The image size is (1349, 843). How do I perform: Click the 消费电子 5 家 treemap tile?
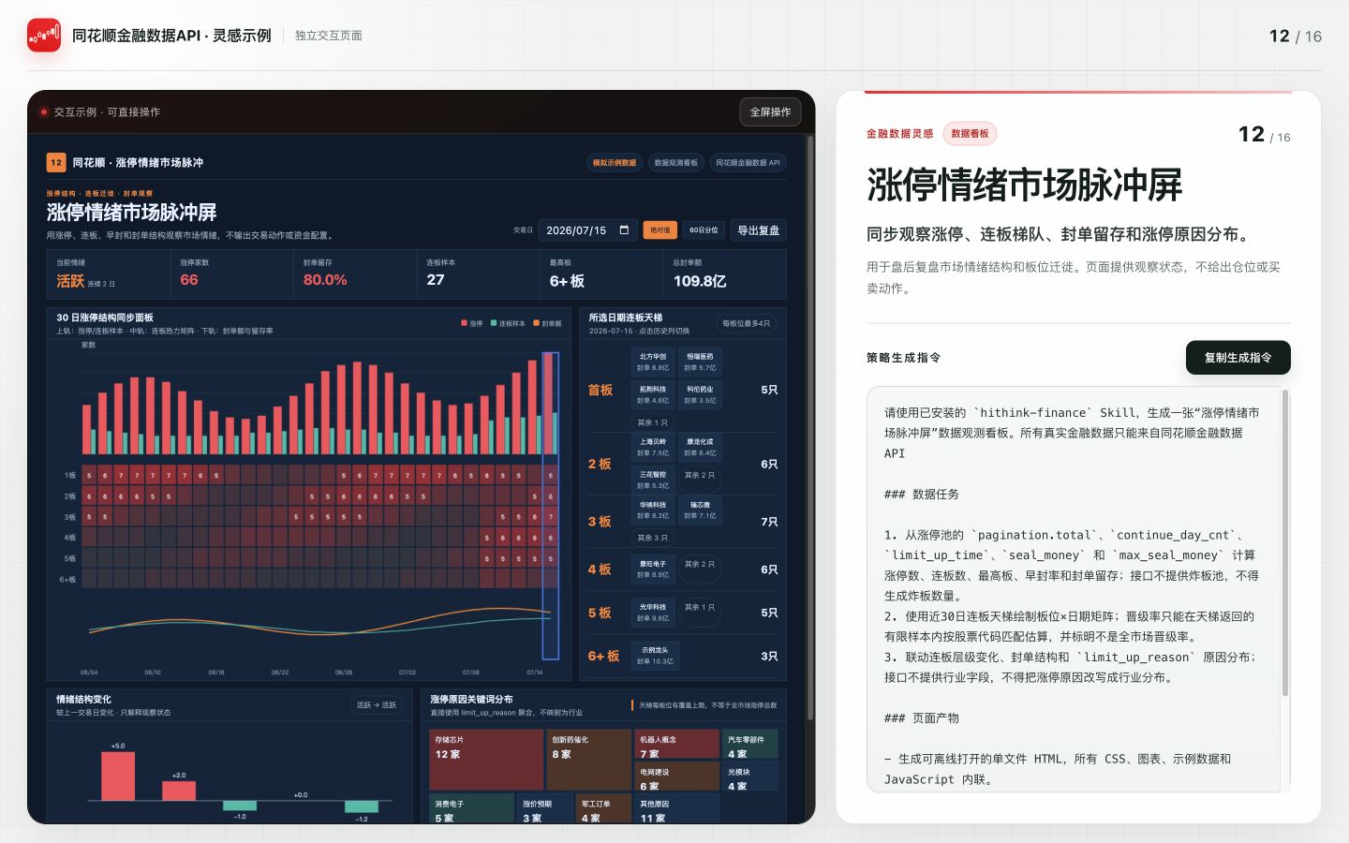[472, 808]
